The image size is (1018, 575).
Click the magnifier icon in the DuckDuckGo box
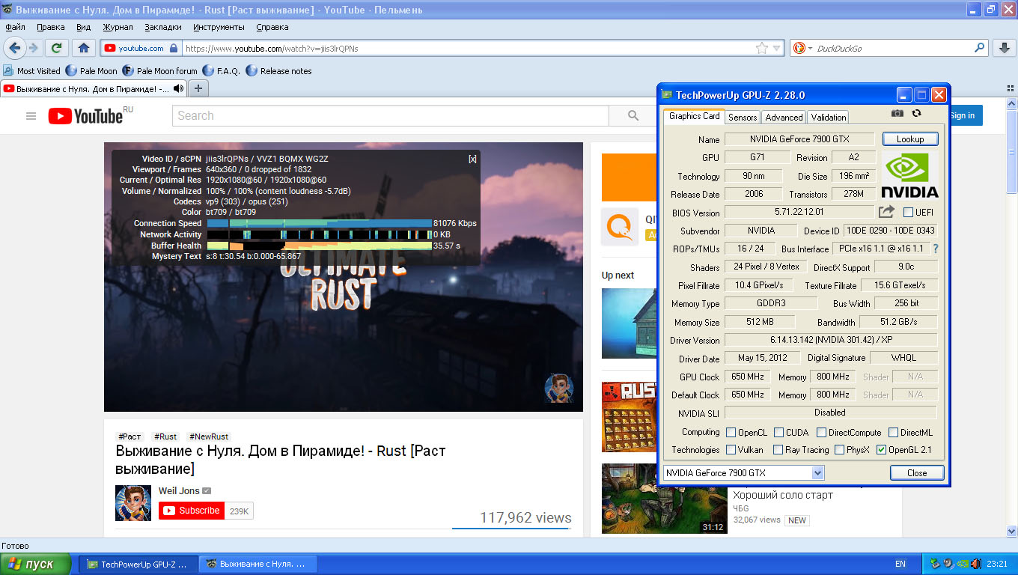click(x=980, y=48)
